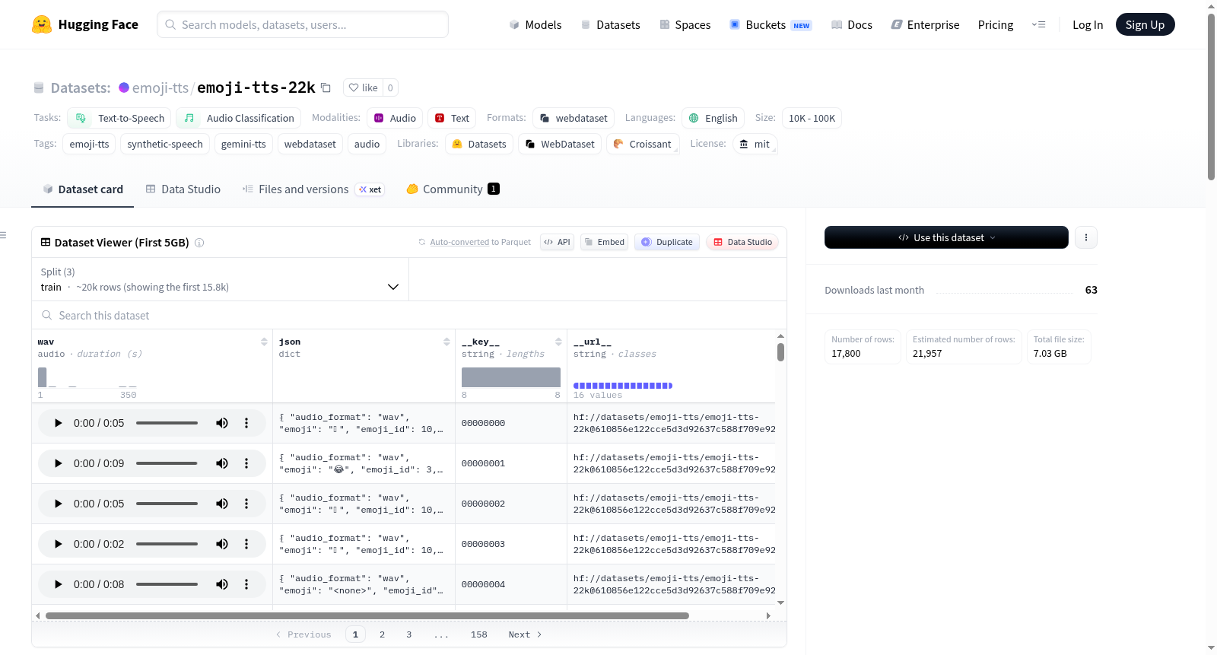Expand the more navigation menu icon
1217x655 pixels.
[1038, 24]
